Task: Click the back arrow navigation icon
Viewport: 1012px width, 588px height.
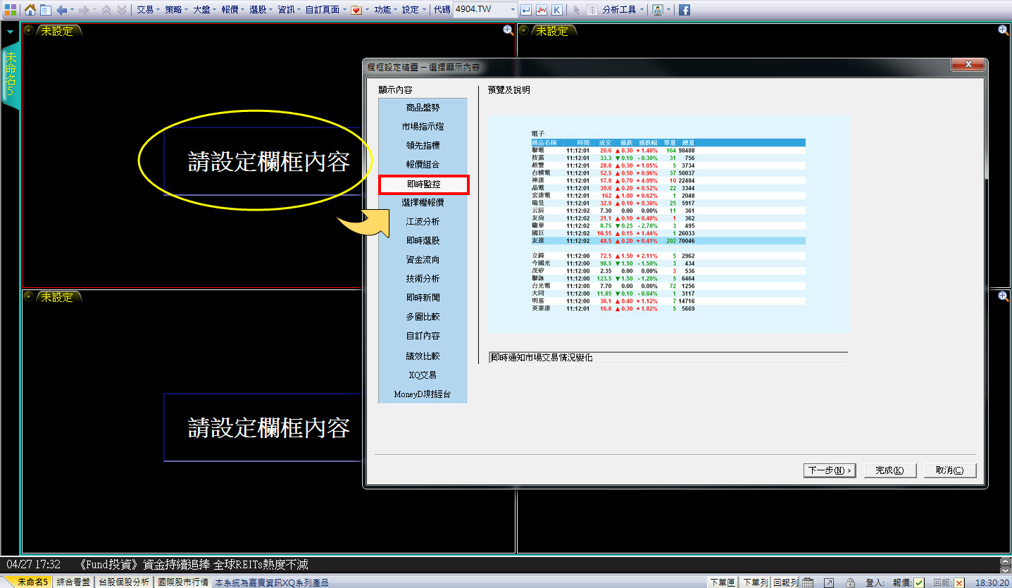Action: pyautogui.click(x=62, y=10)
